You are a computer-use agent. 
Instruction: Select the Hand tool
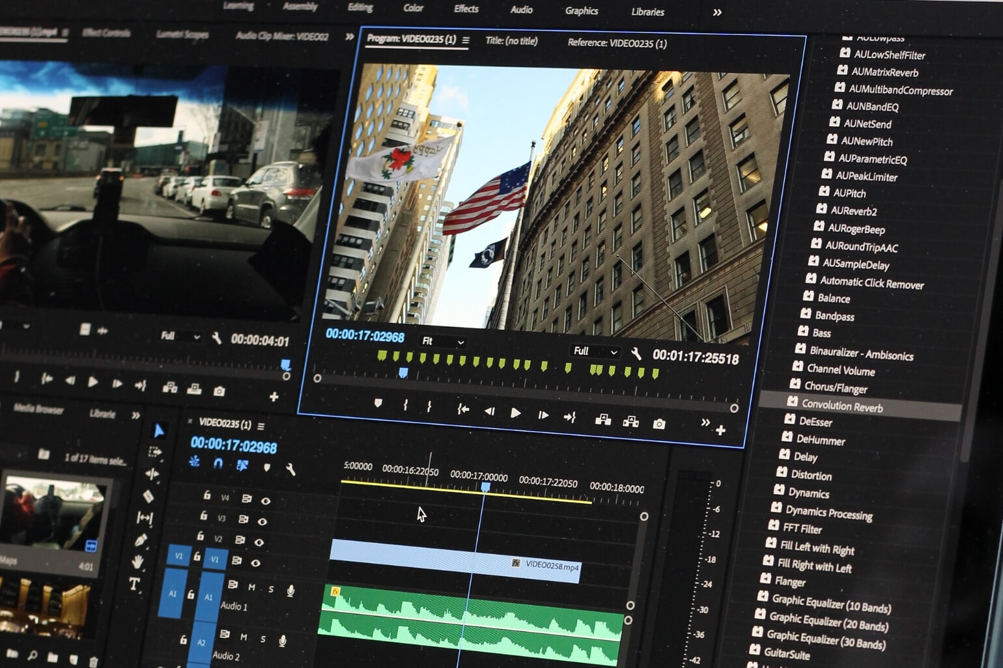[x=137, y=561]
